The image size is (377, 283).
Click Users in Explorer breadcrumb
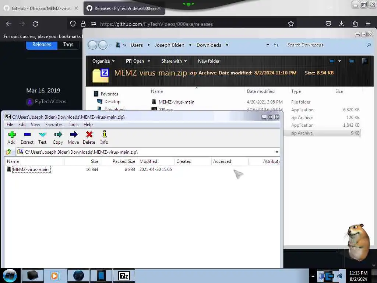click(137, 45)
